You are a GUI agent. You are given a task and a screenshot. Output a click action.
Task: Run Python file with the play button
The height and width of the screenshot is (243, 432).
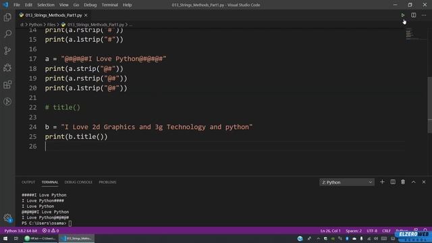(x=402, y=15)
